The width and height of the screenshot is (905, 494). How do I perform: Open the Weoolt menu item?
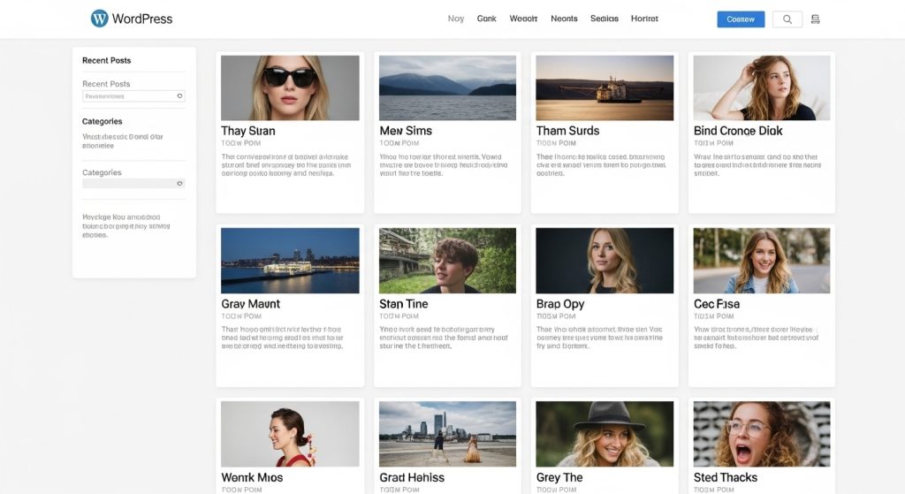coord(523,19)
